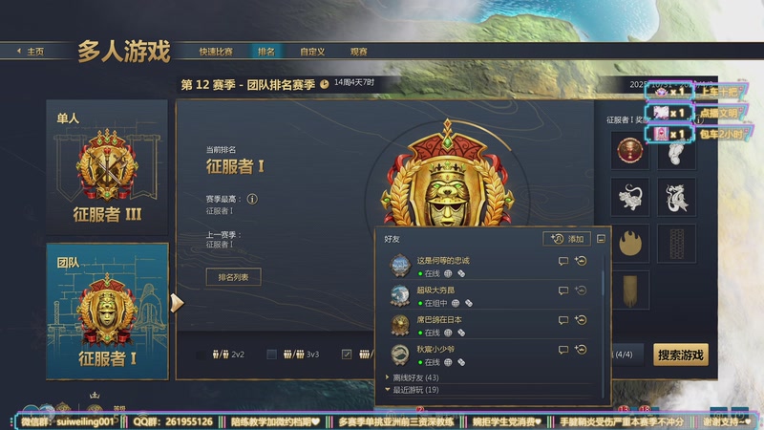The width and height of the screenshot is (764, 430).
Task: Open chat with 这是何等的忠诚
Action: click(562, 261)
